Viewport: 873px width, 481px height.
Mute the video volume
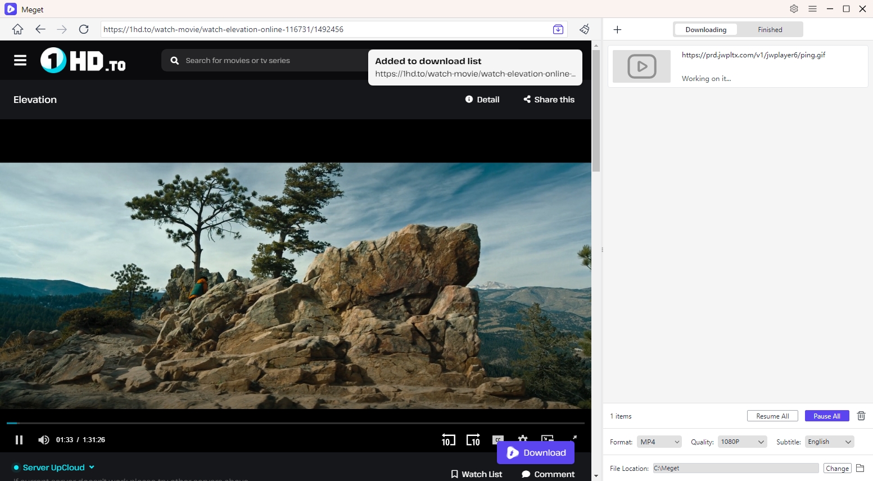pos(43,439)
